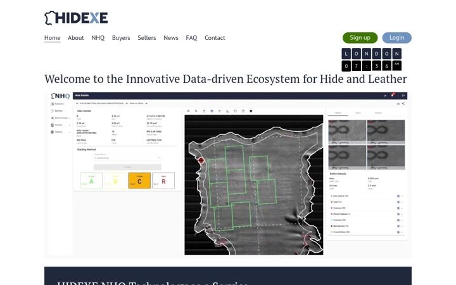Click the Defect Details heading
Viewport: 456px width, 285px height.
338,174
